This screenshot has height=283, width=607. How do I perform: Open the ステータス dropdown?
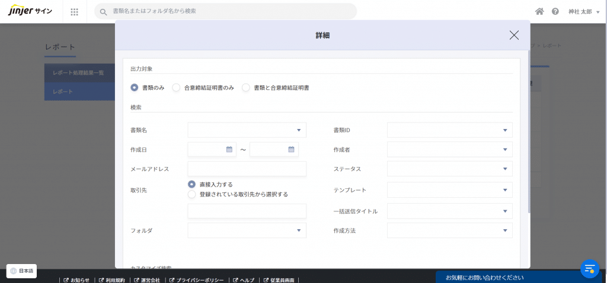504,169
